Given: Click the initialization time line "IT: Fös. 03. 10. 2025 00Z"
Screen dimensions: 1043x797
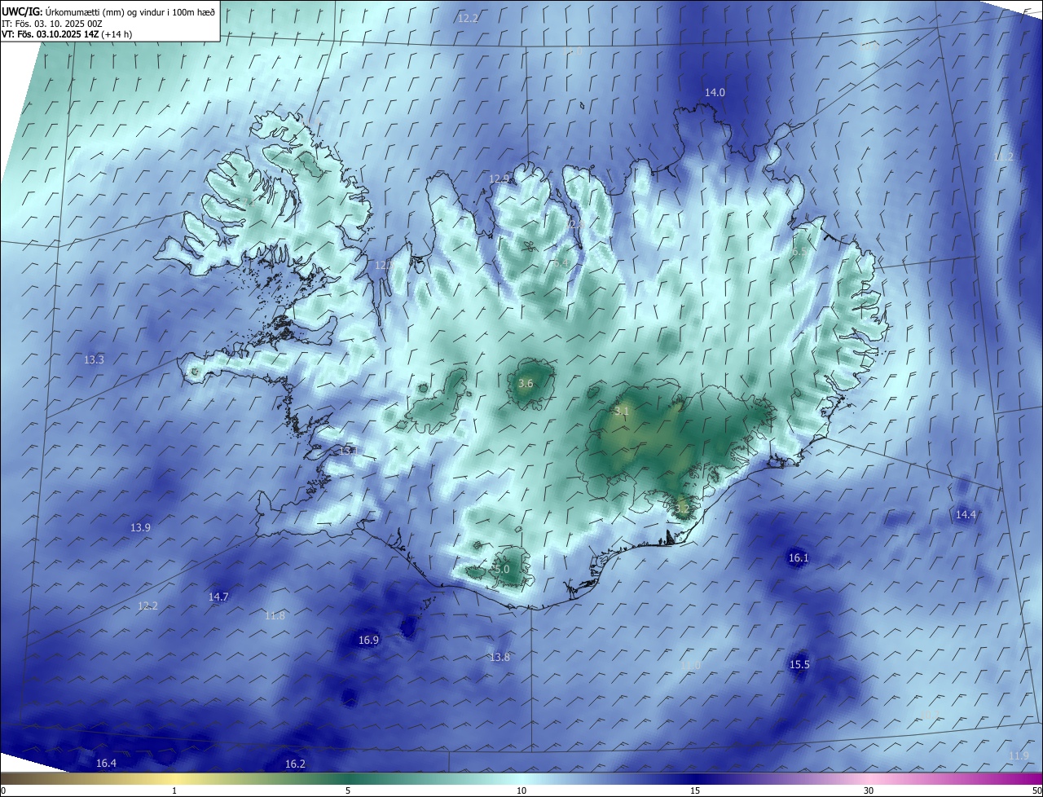Looking at the screenshot, I should (52, 23).
